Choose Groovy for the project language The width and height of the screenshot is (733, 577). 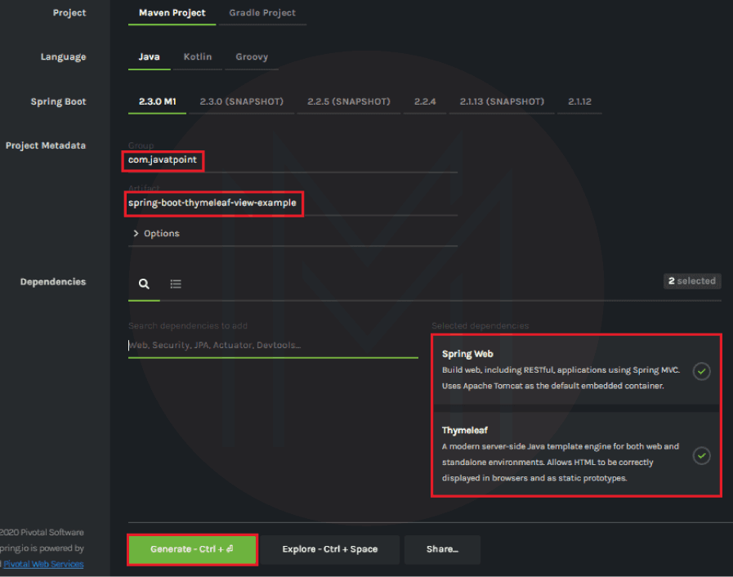[251, 56]
